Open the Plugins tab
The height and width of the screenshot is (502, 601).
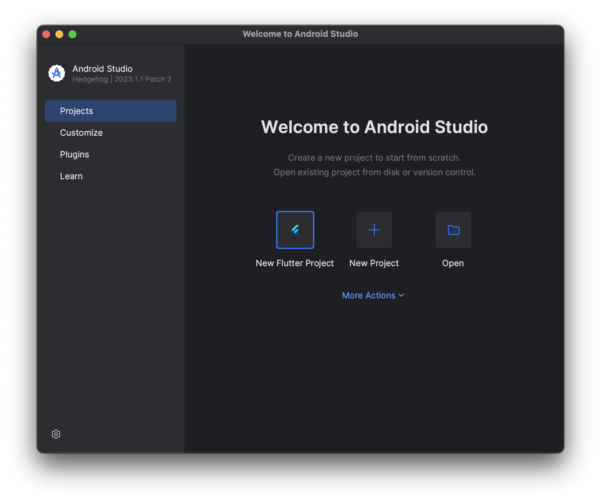(x=110, y=154)
